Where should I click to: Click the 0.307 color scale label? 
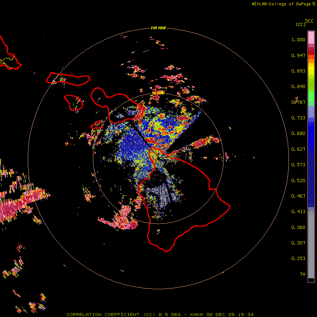point(298,243)
